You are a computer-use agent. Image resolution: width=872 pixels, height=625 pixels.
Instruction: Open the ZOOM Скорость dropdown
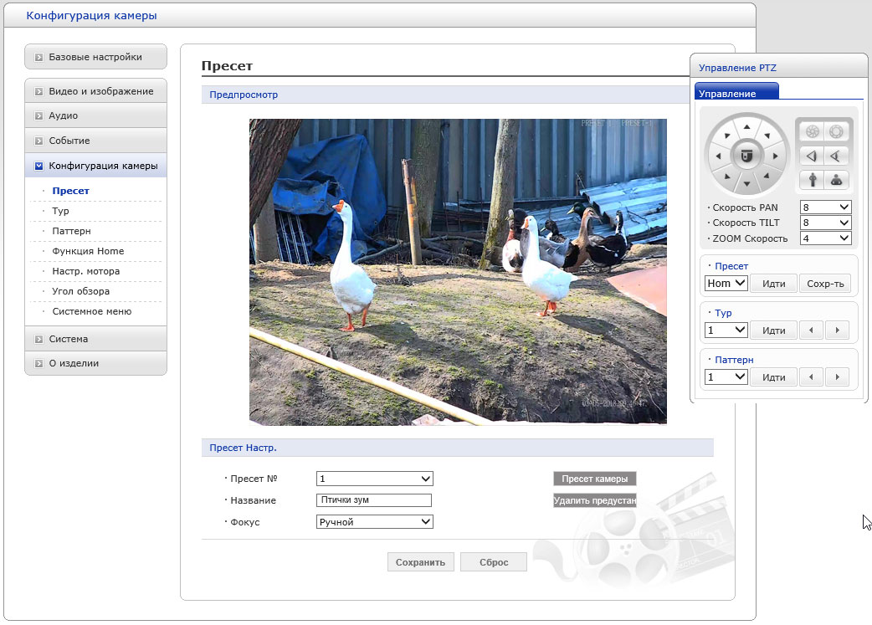[x=825, y=238]
